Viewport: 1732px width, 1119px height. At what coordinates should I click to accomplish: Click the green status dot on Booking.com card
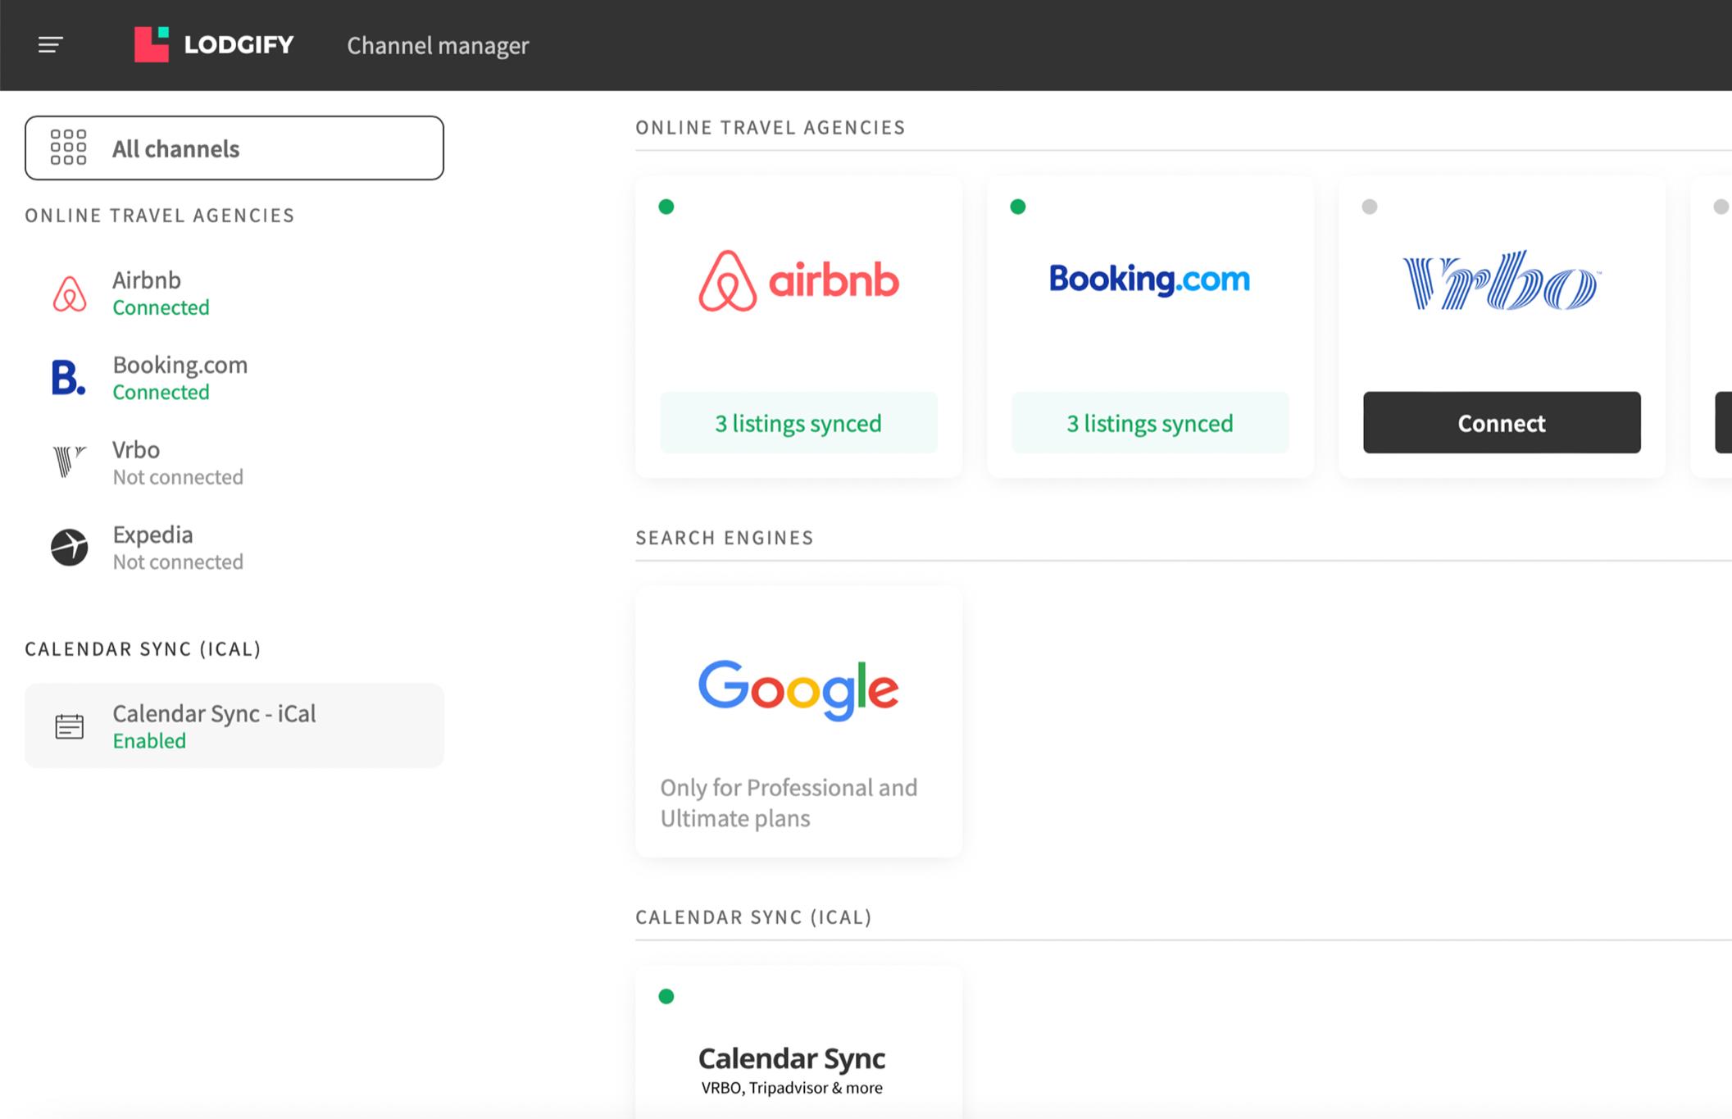[x=1018, y=207]
